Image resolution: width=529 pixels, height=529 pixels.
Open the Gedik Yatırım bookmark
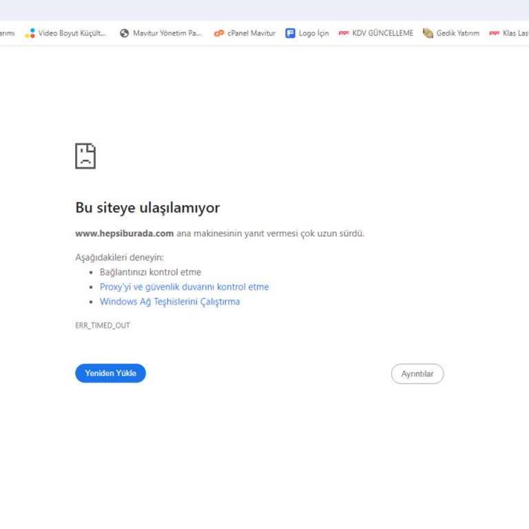451,33
